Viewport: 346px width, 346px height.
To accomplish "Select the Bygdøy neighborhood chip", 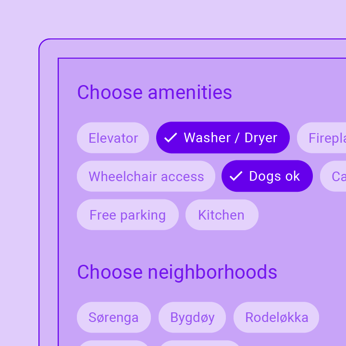I will click(x=192, y=317).
